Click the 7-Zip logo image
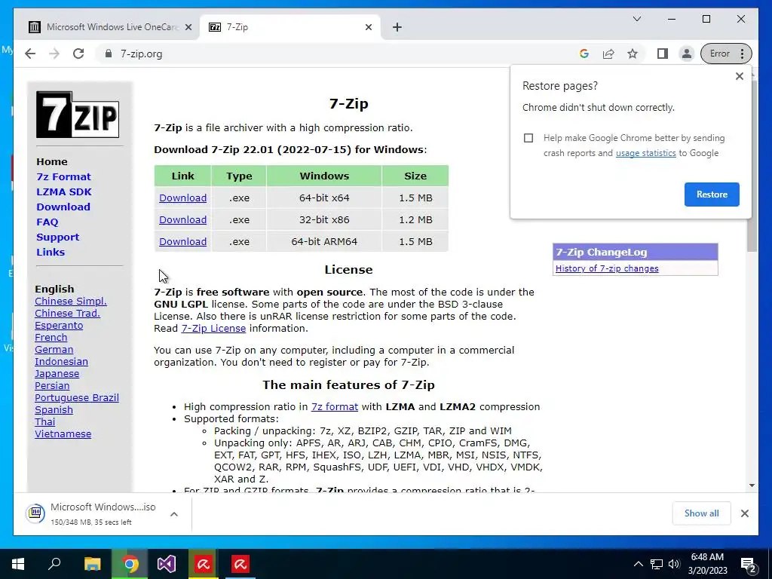The height and width of the screenshot is (579, 772). coord(78,115)
